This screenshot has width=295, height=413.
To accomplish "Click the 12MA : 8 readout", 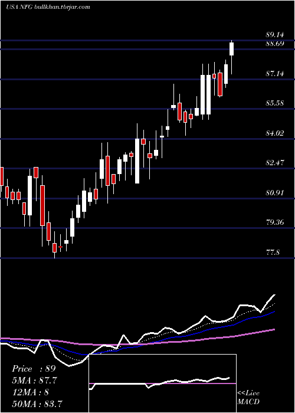I will (30, 392).
